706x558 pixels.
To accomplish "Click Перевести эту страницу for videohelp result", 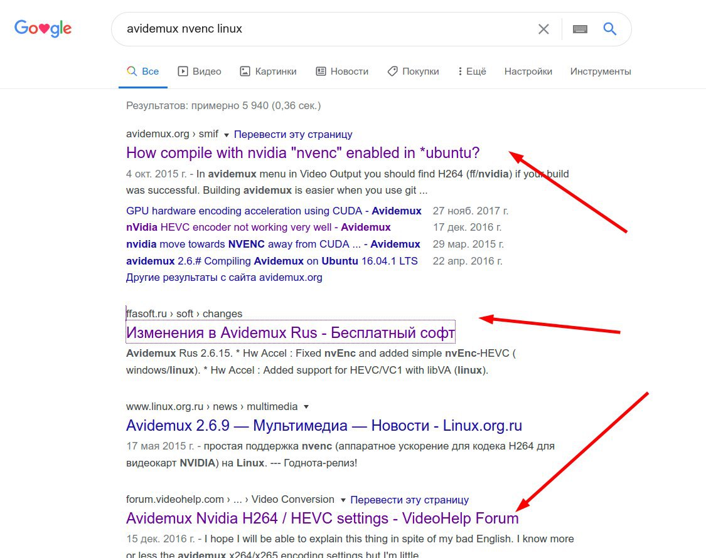I will pyautogui.click(x=409, y=500).
